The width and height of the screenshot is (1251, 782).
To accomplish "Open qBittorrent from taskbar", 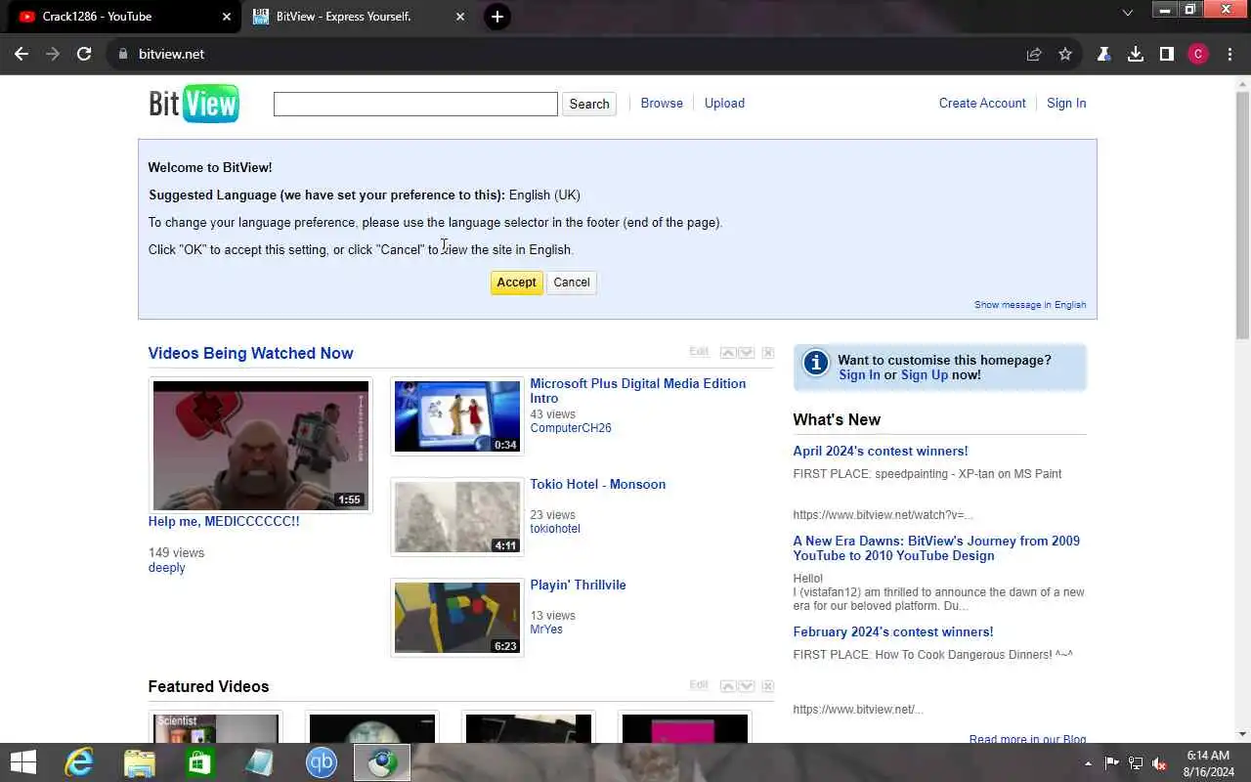I will (322, 762).
